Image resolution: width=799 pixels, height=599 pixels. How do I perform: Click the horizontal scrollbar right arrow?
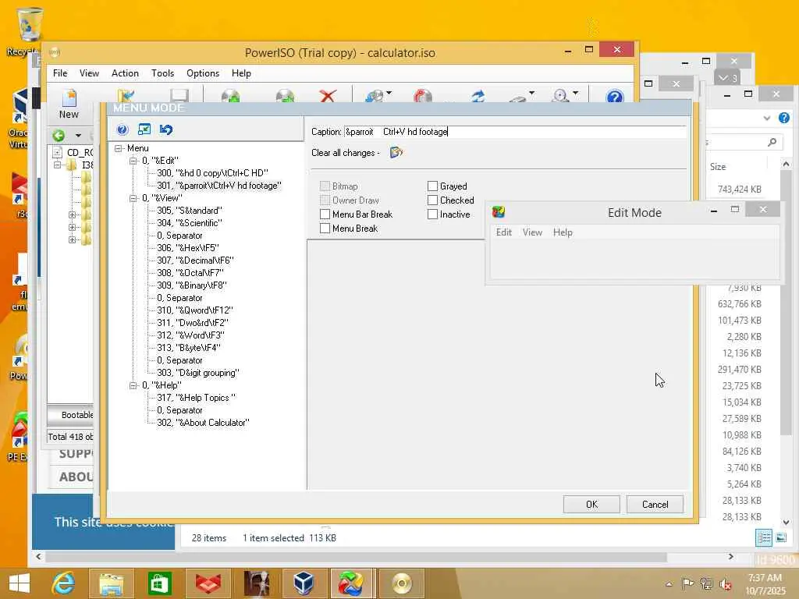730,557
